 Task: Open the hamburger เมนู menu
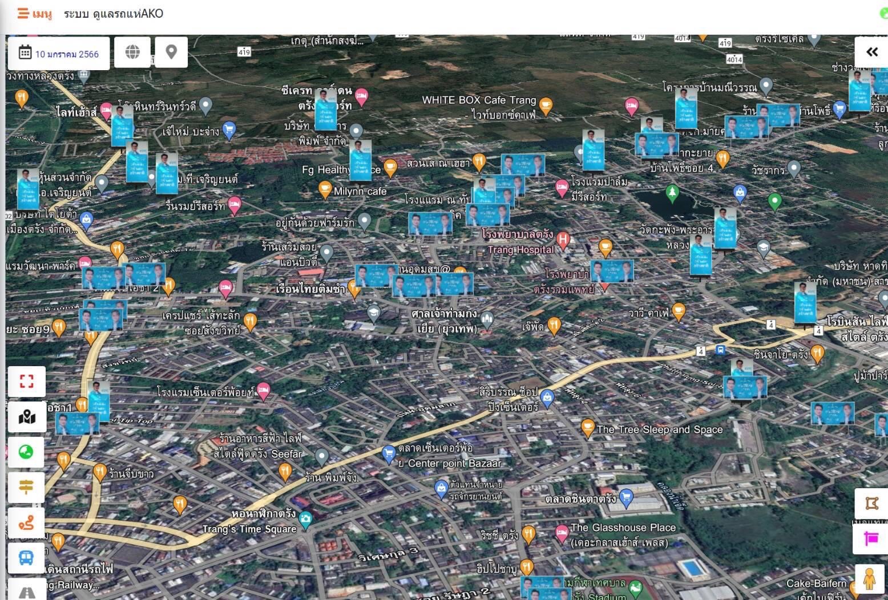34,14
